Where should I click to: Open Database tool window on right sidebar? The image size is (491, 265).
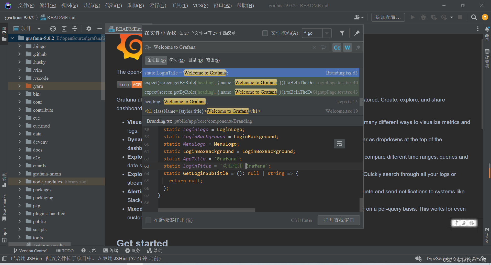[487, 58]
